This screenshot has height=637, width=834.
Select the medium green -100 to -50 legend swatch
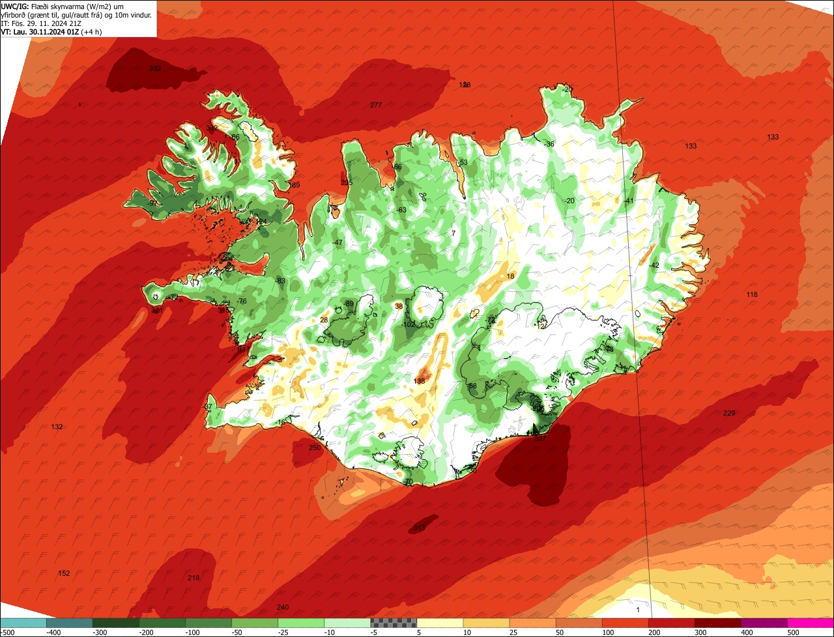coord(208,623)
